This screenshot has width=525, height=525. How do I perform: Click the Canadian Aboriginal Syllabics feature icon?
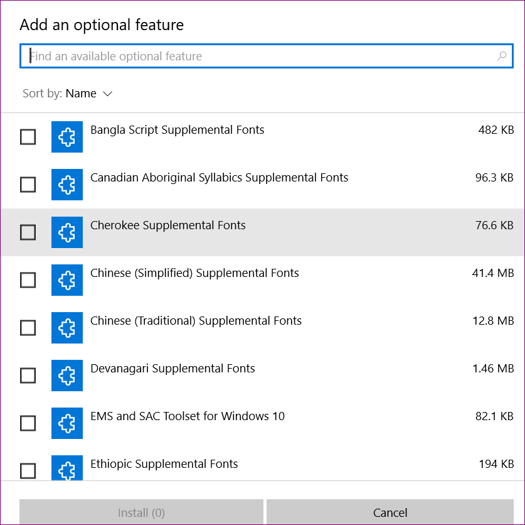coord(66,185)
